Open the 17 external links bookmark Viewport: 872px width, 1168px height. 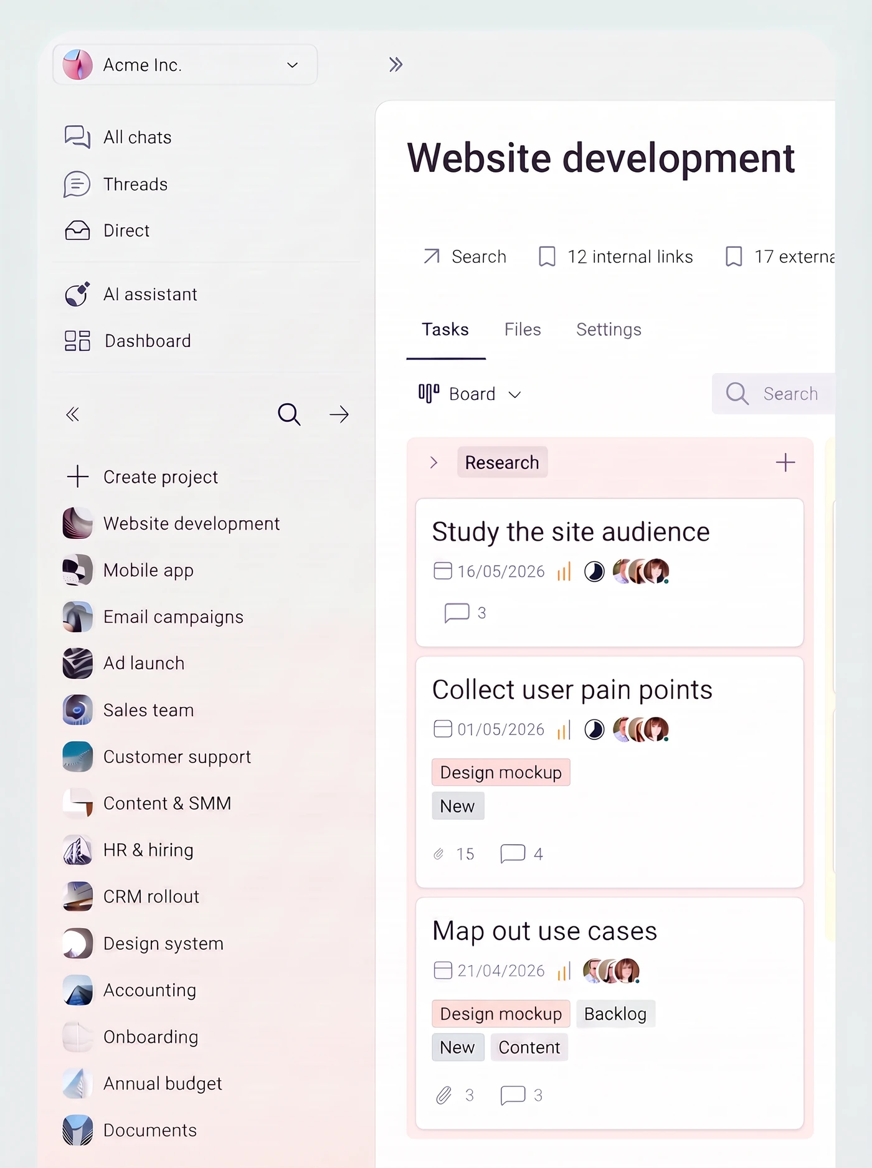point(780,257)
